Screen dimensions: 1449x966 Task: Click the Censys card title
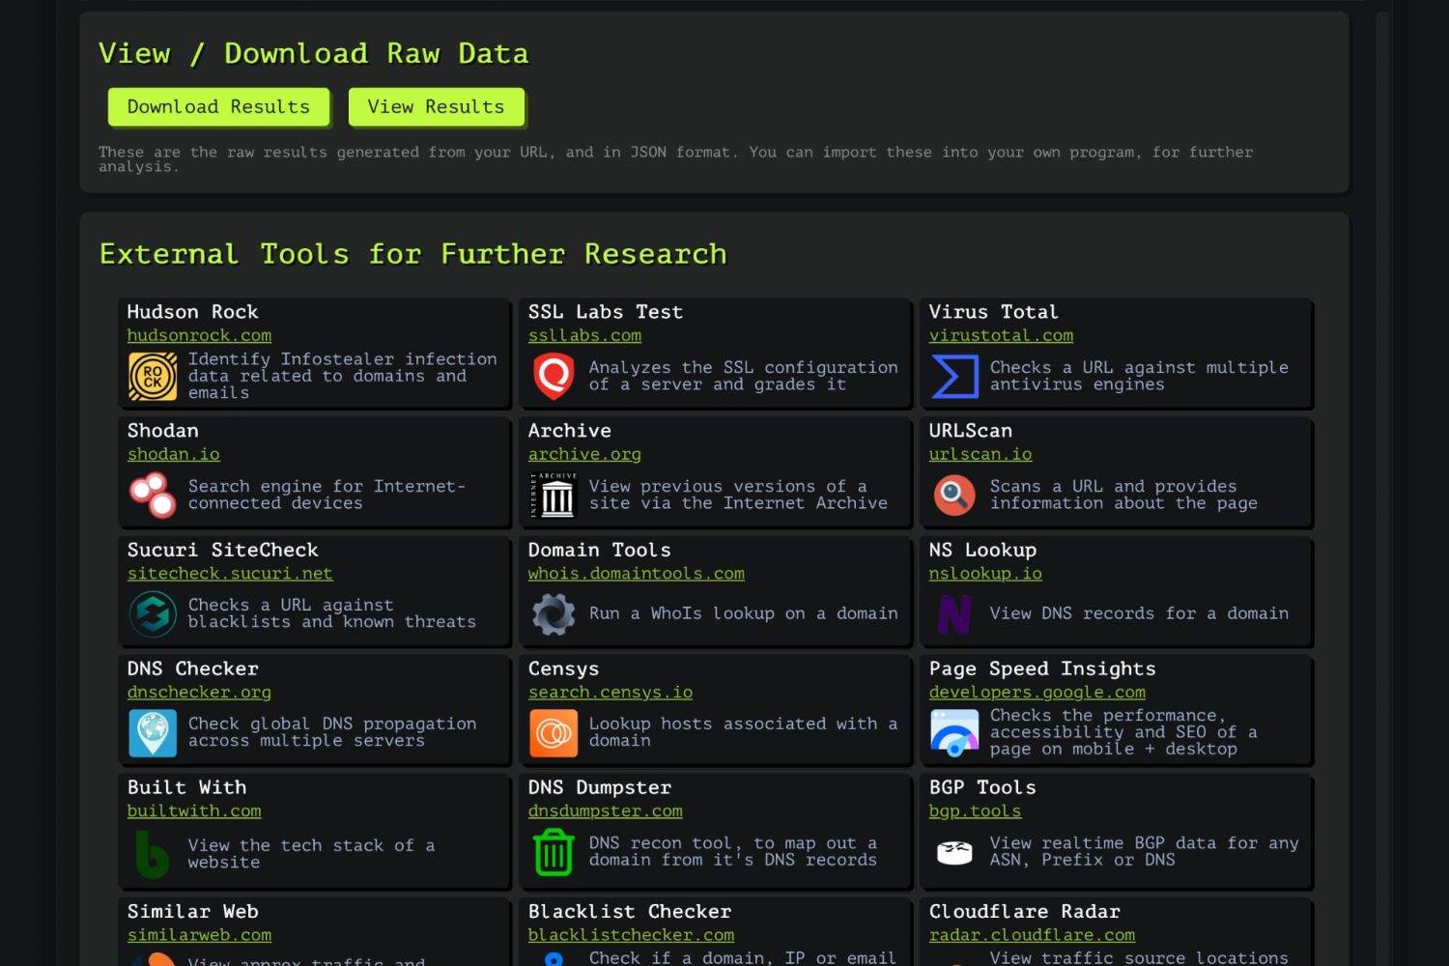point(563,668)
